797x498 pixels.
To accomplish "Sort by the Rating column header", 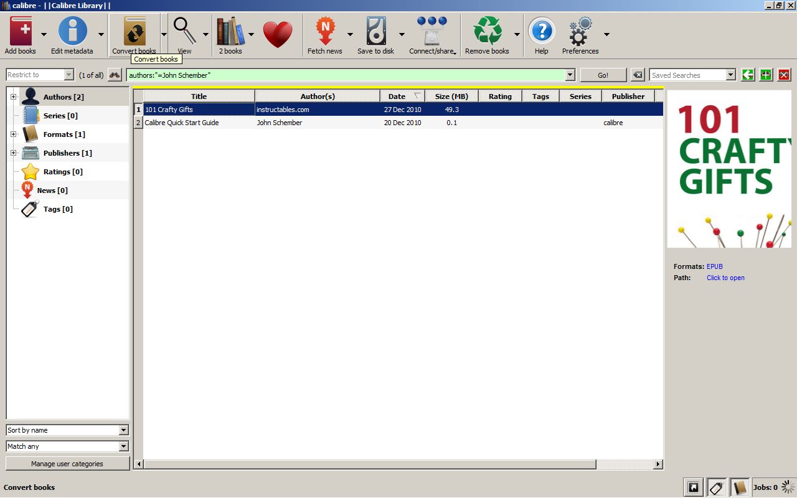I will (500, 96).
